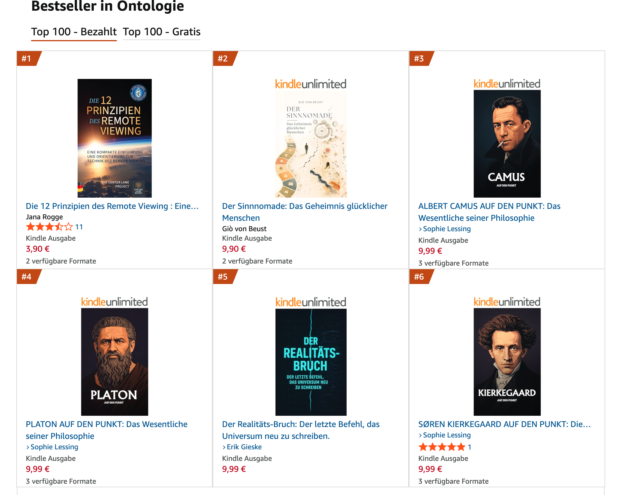Select the Top 100 - Bezahlt tab

coord(74,32)
